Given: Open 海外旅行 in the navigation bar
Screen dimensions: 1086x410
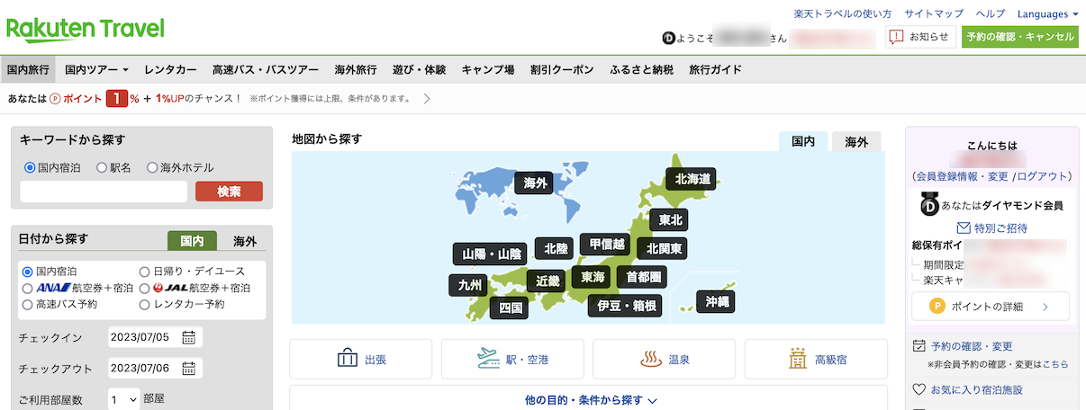Looking at the screenshot, I should 356,69.
